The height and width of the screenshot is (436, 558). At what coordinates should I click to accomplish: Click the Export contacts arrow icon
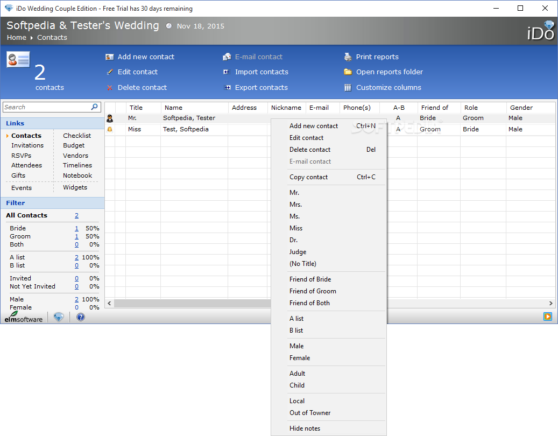click(x=227, y=88)
